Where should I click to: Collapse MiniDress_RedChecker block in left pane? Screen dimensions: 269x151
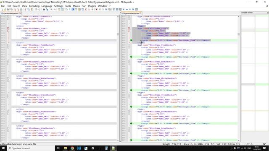(x=8, y=62)
